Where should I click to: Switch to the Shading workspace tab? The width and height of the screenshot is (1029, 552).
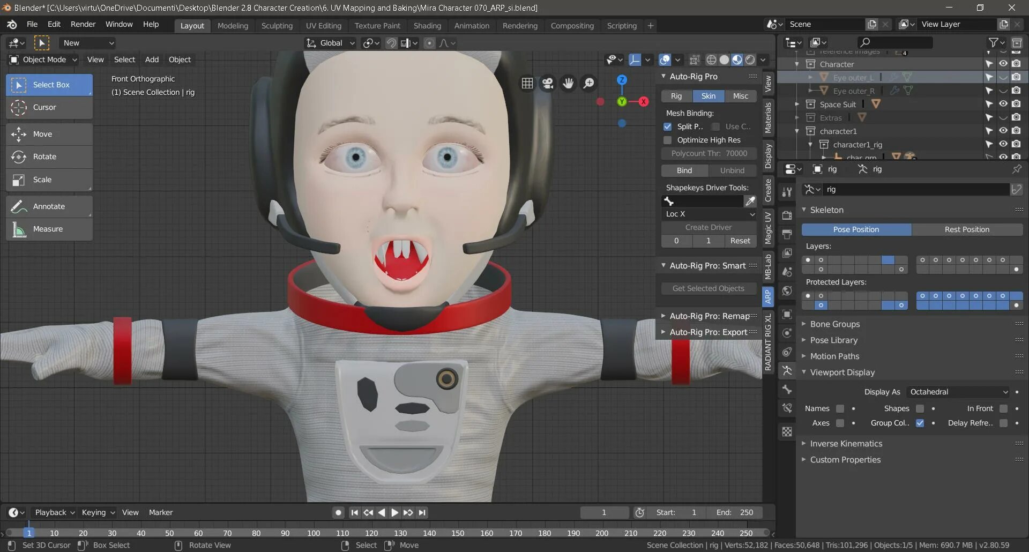[427, 26]
